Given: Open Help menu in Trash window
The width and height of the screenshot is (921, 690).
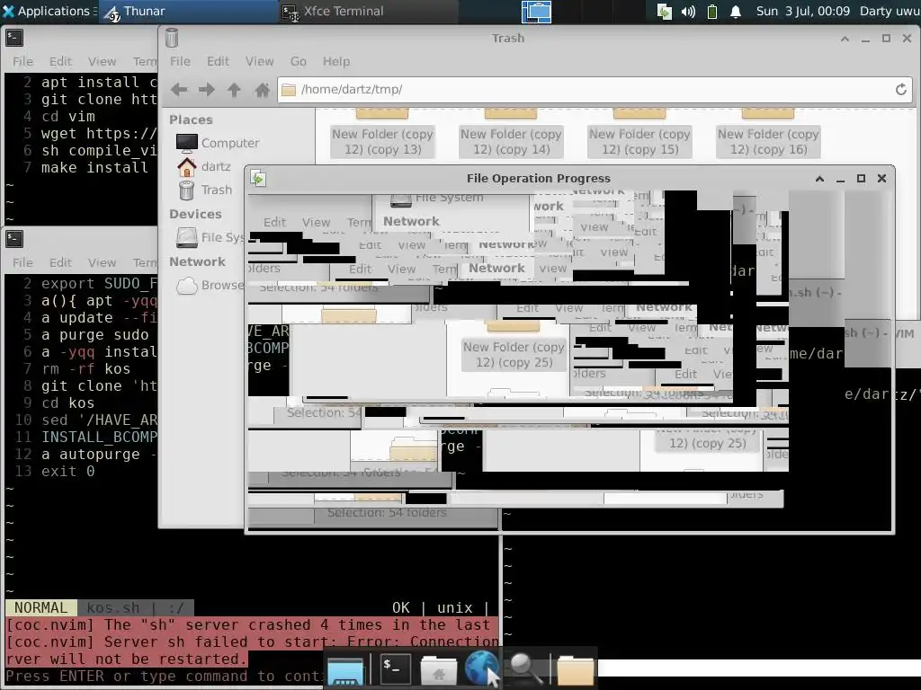Looking at the screenshot, I should [x=336, y=62].
